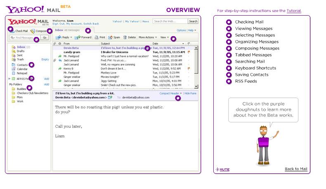Open the Compact Header dropdown
Screen dimensions: 326x189
pyautogui.click(x=170, y=93)
